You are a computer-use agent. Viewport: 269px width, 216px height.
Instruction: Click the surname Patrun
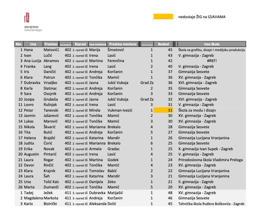(49, 77)
